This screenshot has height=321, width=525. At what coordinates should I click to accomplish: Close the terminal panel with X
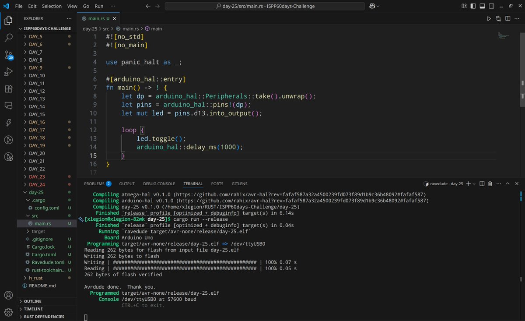click(x=517, y=184)
